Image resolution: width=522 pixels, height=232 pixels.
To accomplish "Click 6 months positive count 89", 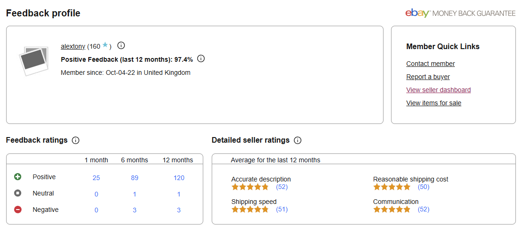I will (135, 178).
